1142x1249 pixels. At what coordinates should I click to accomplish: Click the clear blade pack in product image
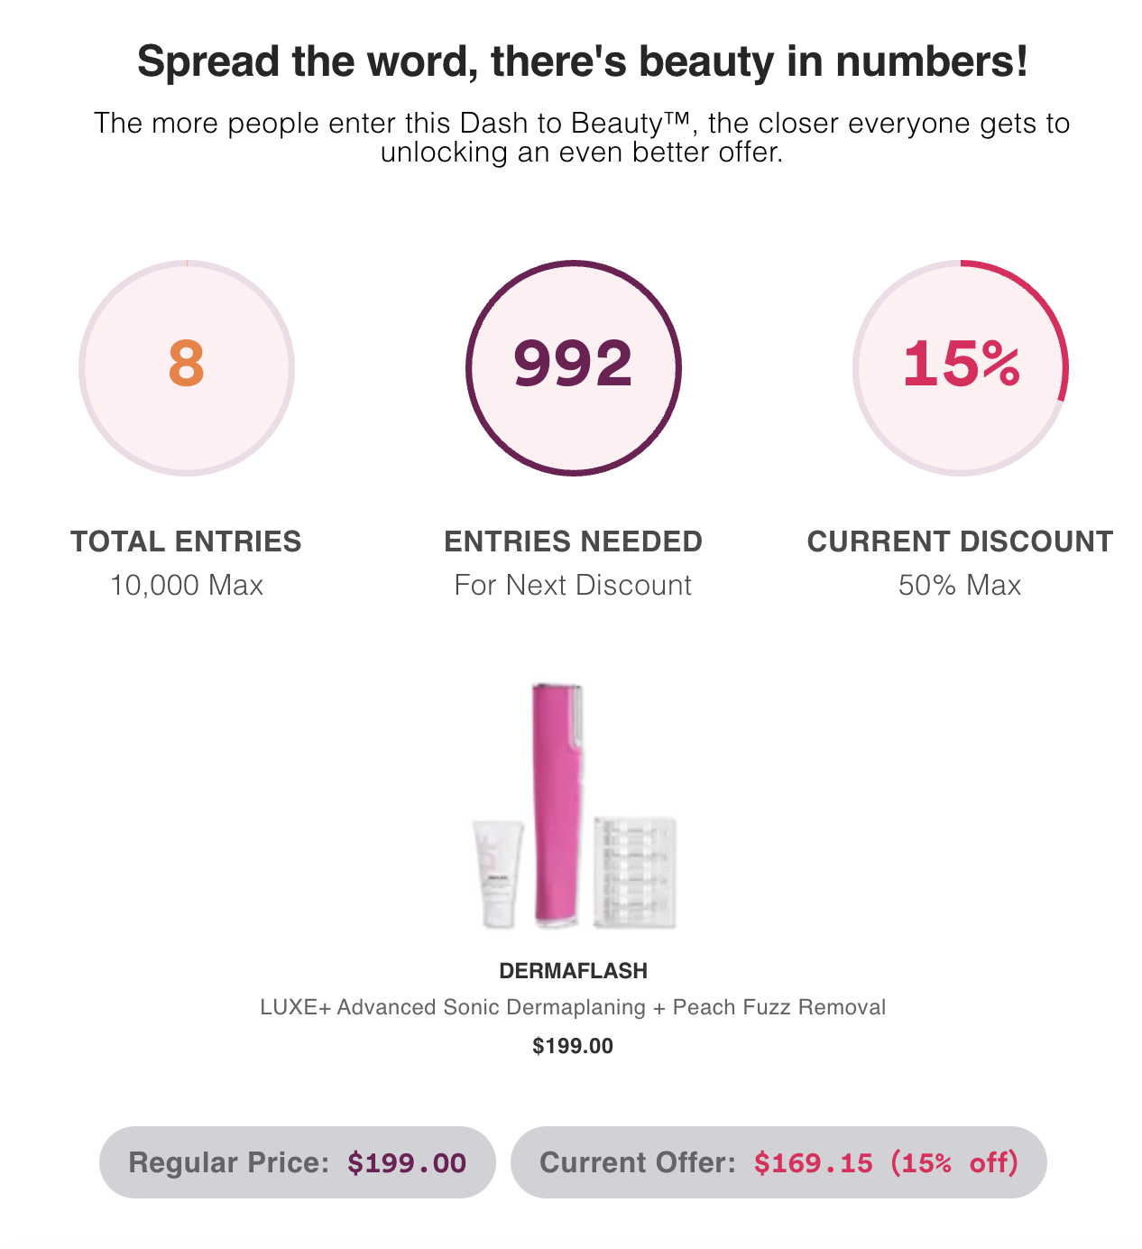pyautogui.click(x=635, y=871)
